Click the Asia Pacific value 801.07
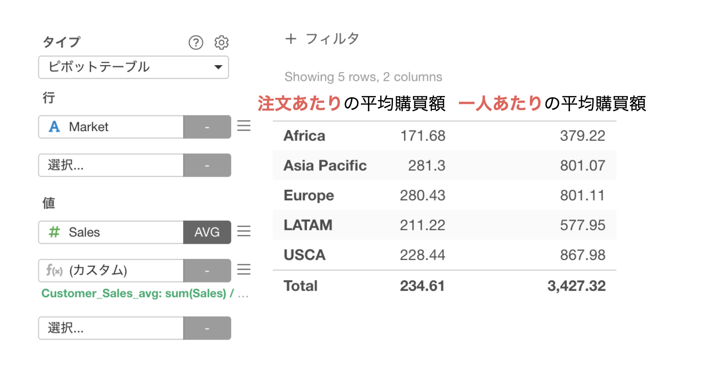 tap(583, 165)
